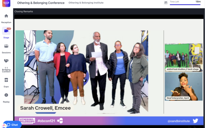Click the event logo in top-left corner

6,3
